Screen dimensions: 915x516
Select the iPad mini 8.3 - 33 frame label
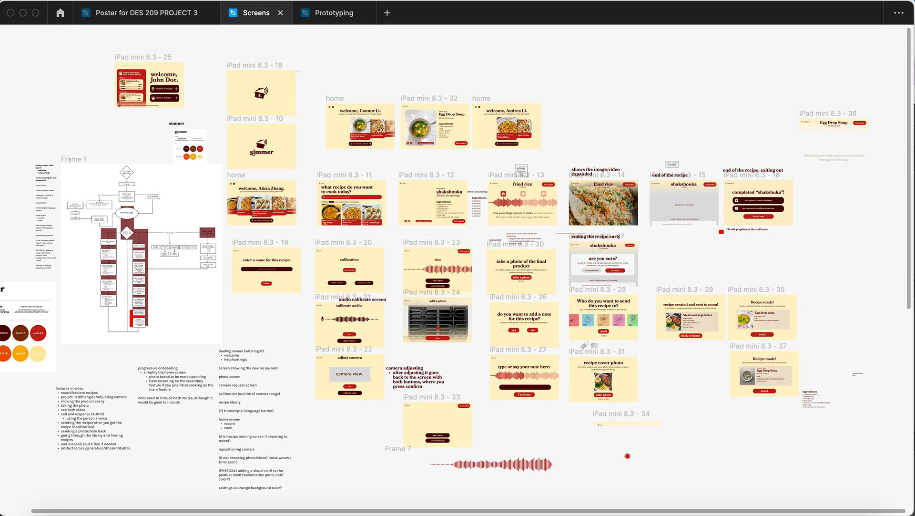[431, 397]
